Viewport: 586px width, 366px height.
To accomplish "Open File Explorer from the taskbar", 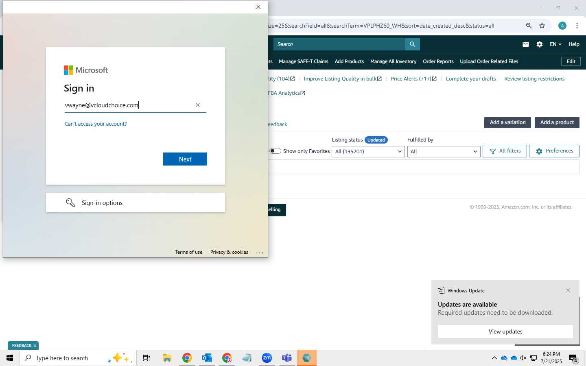I will coord(167,358).
